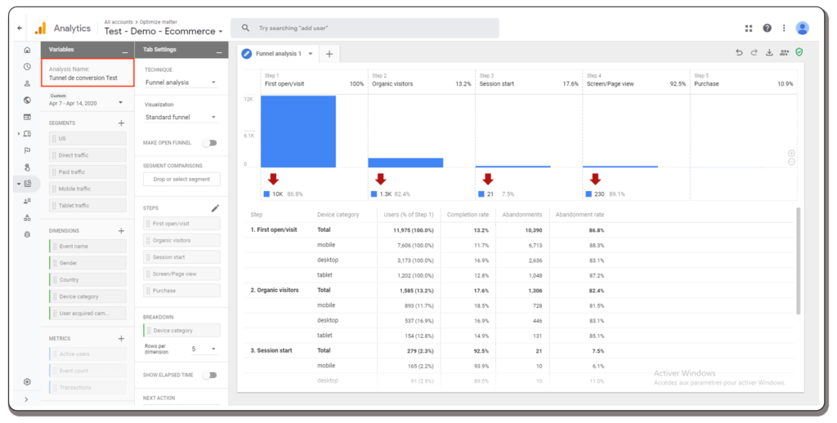This screenshot has width=837, height=423.
Task: Add a new metric with plus icon
Action: point(121,339)
